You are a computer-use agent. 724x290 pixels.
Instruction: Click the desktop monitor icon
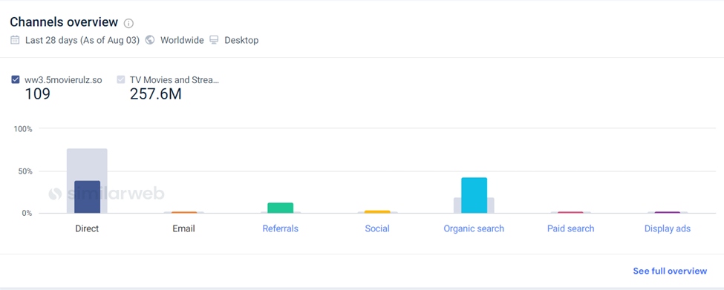click(x=214, y=39)
